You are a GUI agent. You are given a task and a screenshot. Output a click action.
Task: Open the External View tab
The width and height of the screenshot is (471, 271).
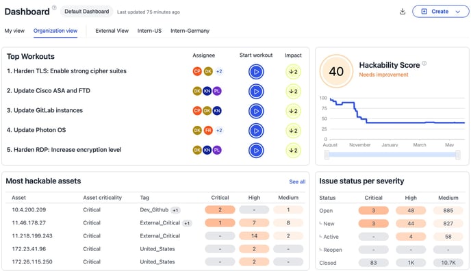pos(112,31)
